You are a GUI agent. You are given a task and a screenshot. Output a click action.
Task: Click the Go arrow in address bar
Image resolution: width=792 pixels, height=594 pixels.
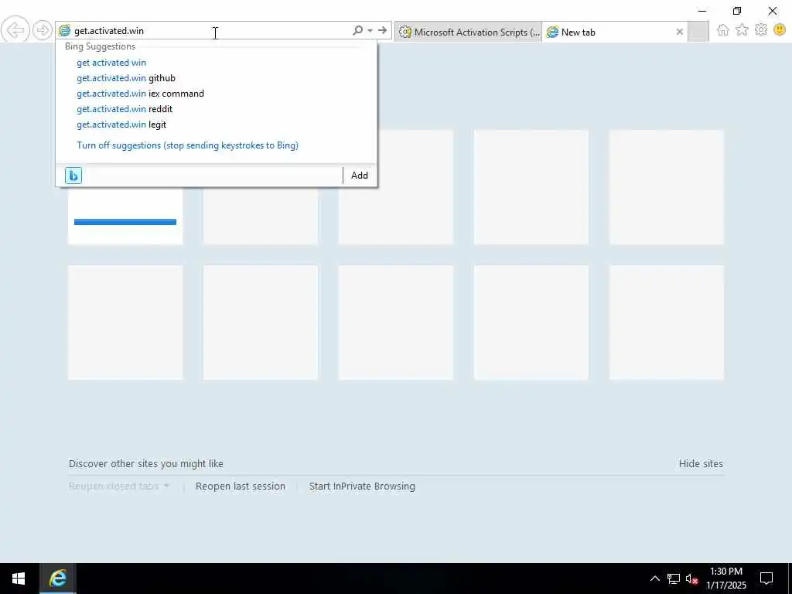point(382,30)
